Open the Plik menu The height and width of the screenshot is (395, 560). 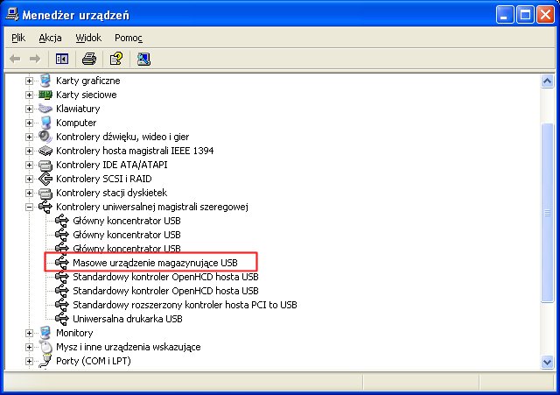click(x=18, y=38)
